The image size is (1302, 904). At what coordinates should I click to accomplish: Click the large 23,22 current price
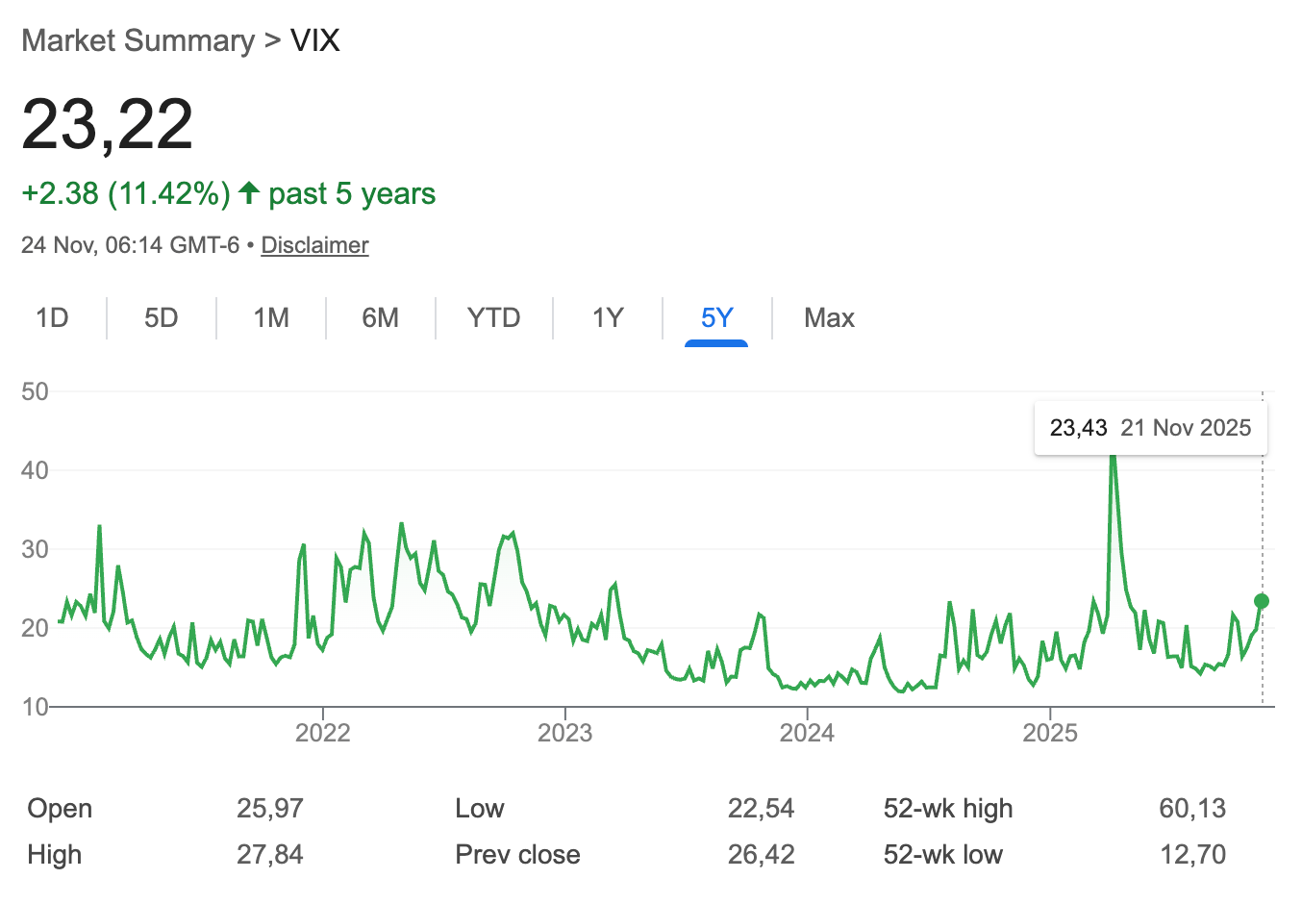(108, 125)
